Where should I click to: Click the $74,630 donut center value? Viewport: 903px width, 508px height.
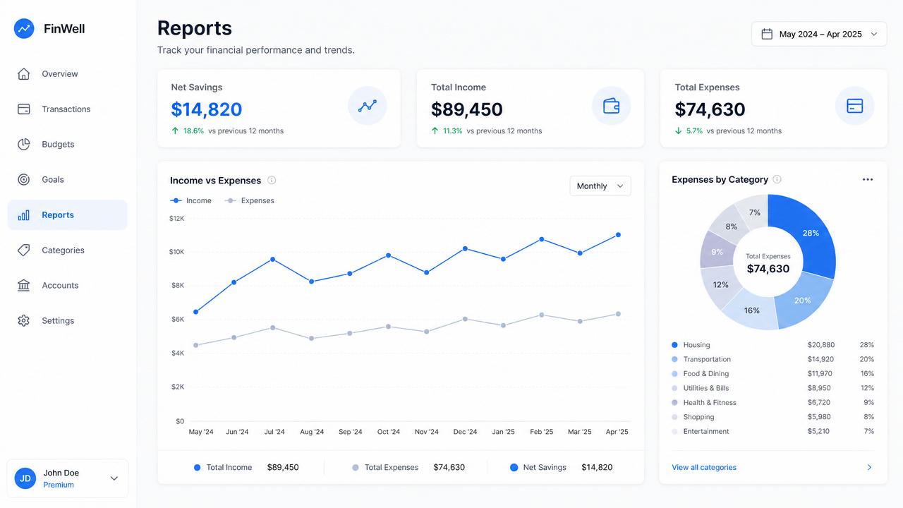point(768,269)
